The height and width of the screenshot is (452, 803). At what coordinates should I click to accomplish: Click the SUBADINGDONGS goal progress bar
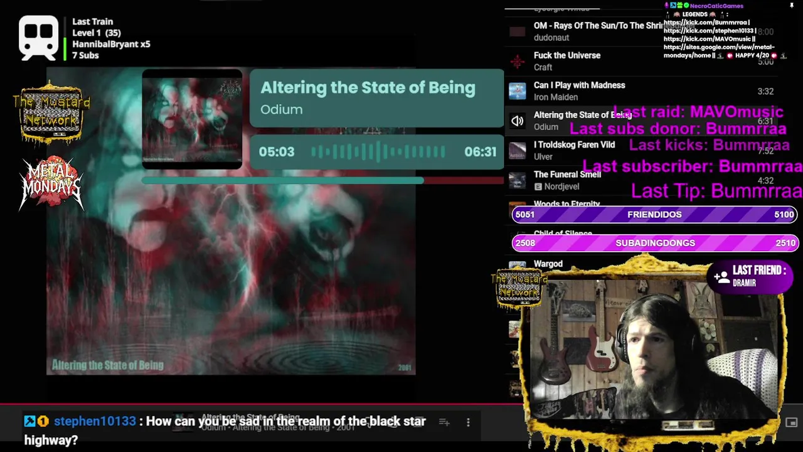click(655, 243)
